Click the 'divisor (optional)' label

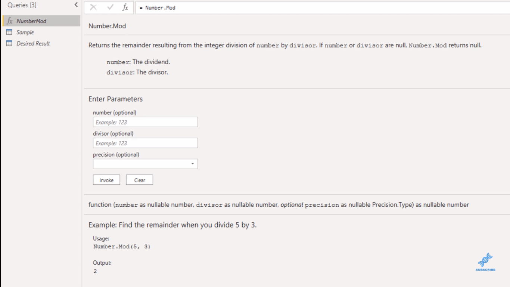tap(113, 133)
